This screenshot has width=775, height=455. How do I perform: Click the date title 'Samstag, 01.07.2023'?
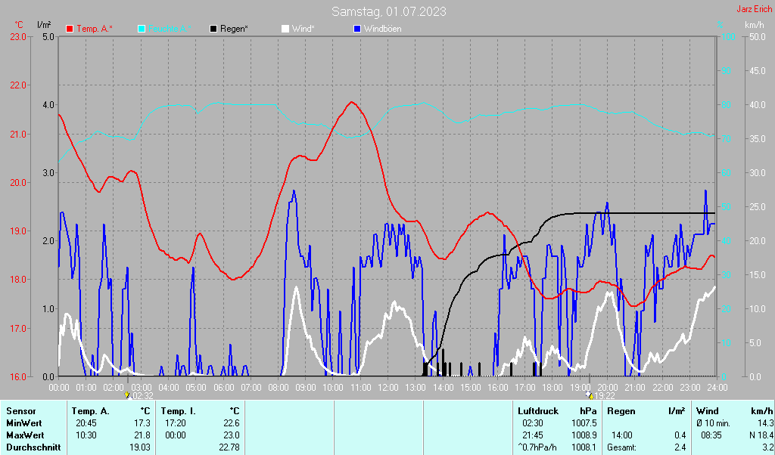click(388, 11)
